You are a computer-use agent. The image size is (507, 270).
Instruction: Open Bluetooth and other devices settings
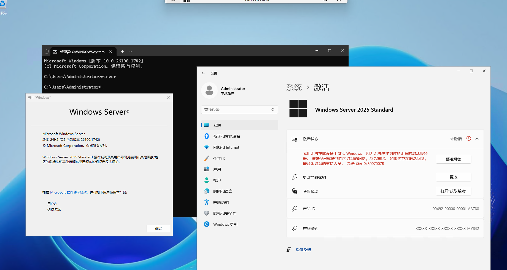pyautogui.click(x=226, y=136)
